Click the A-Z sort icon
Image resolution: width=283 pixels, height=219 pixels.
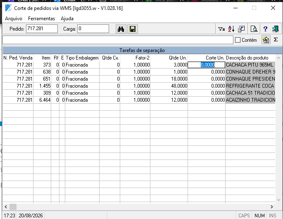click(231, 29)
